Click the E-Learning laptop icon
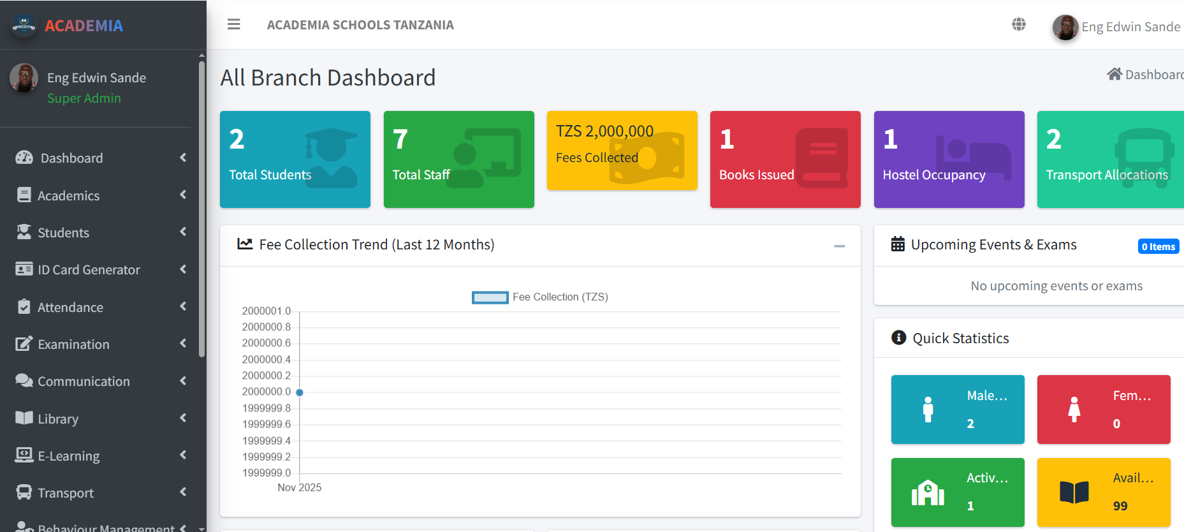The width and height of the screenshot is (1184, 532). 24,455
